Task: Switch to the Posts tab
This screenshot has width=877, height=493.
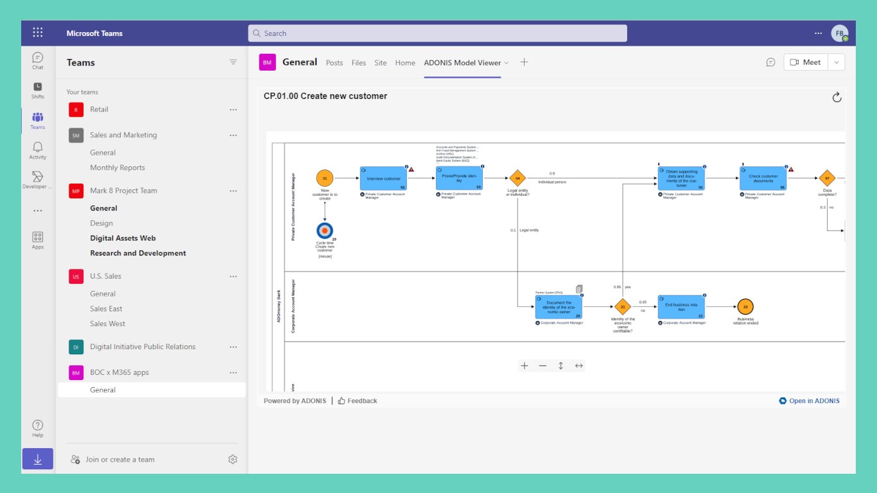Action: (334, 63)
